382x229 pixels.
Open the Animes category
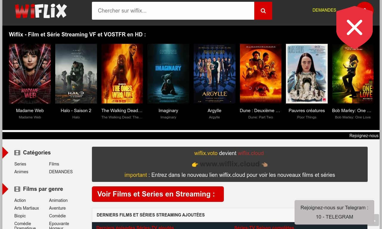coord(21,172)
